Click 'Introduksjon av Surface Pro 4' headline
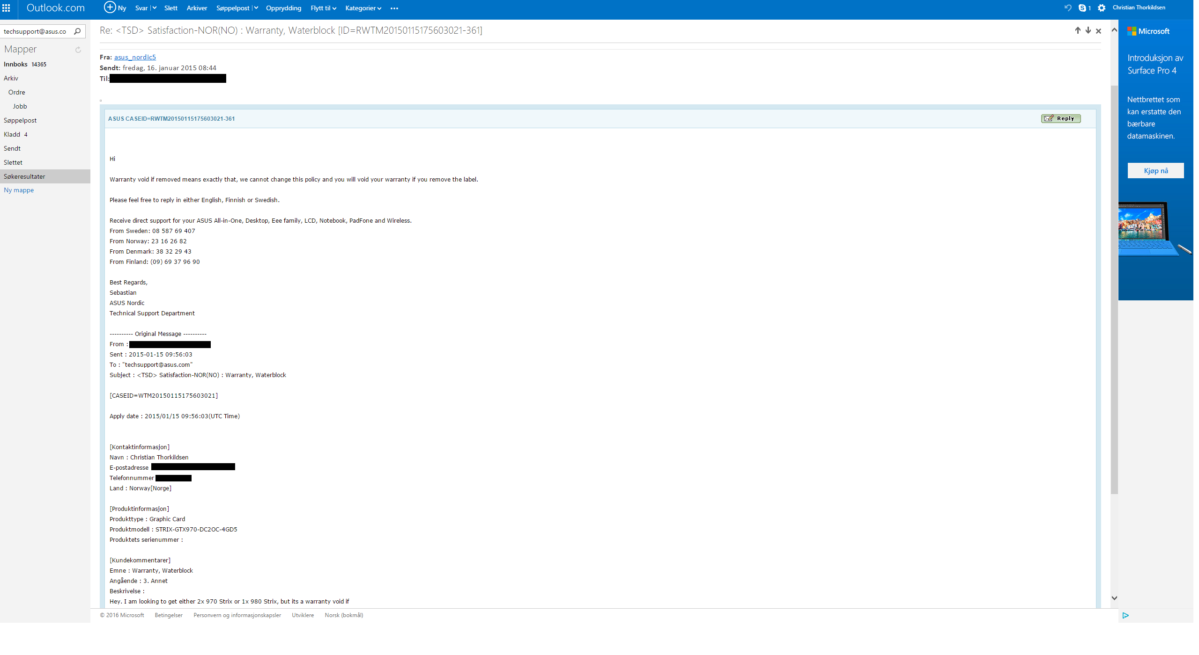 1155,64
